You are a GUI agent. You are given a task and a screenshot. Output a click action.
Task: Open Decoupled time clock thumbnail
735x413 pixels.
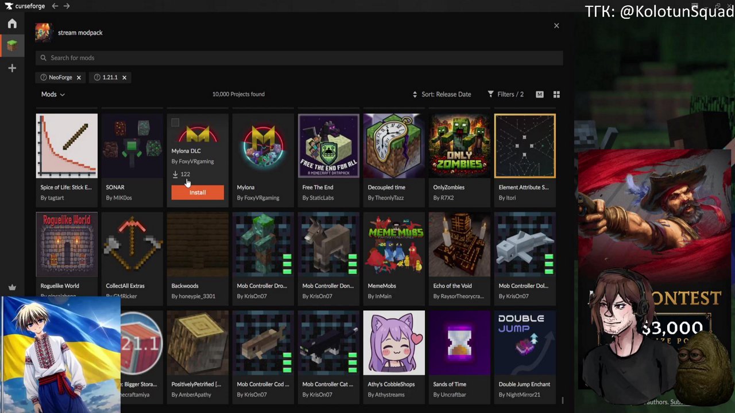click(x=394, y=146)
